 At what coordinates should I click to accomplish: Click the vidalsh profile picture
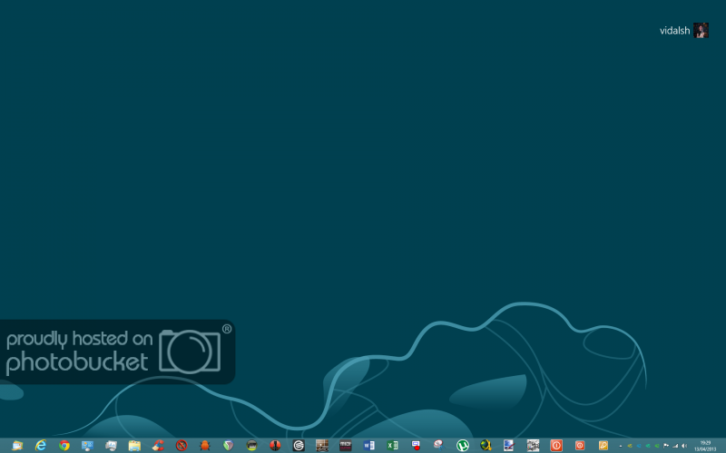click(701, 31)
